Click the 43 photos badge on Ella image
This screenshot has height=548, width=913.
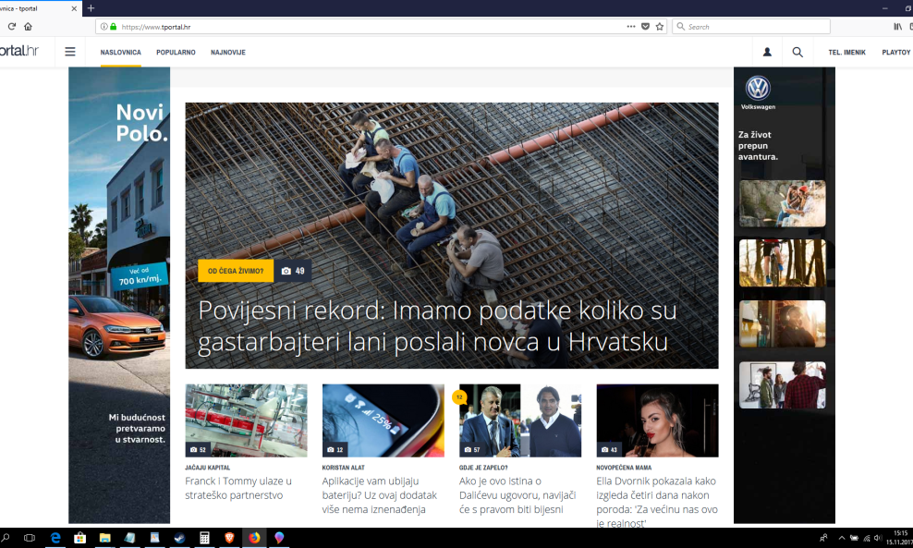[609, 449]
